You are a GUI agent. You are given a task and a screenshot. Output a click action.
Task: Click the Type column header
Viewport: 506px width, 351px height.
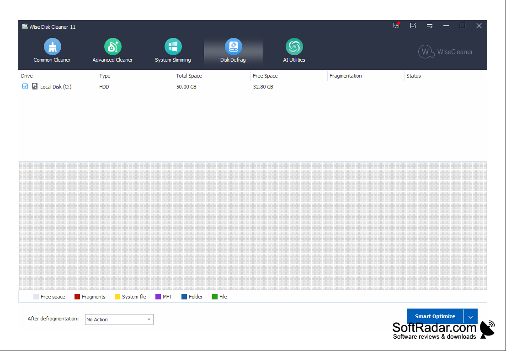pyautogui.click(x=136, y=76)
